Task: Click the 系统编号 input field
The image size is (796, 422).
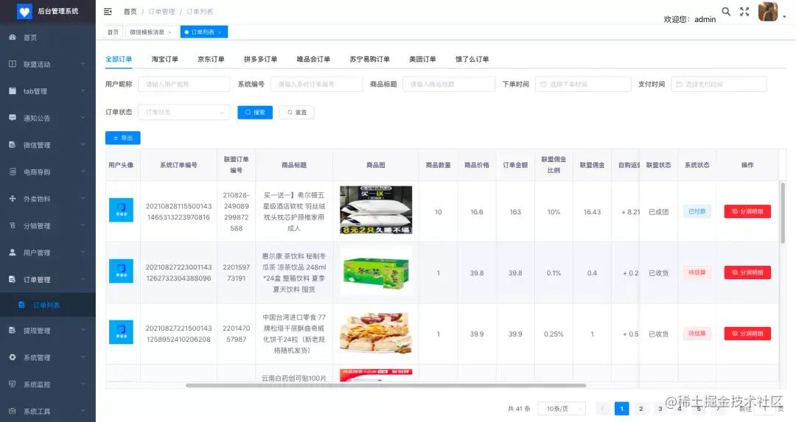Action: 317,84
